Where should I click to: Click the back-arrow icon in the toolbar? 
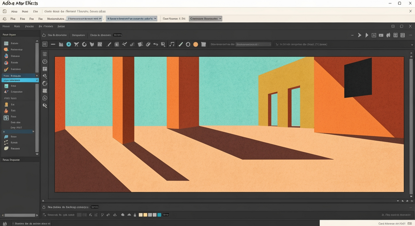[x=156, y=45]
